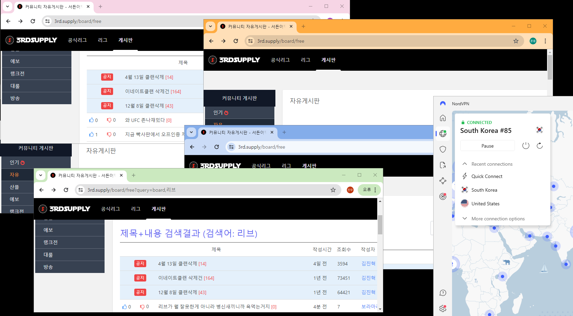Collapse the Recent connections section

[x=465, y=164]
